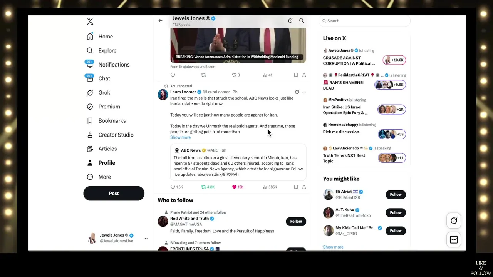This screenshot has height=277, width=493.
Task: Open more options on Laura Loomer post
Action: tap(304, 92)
